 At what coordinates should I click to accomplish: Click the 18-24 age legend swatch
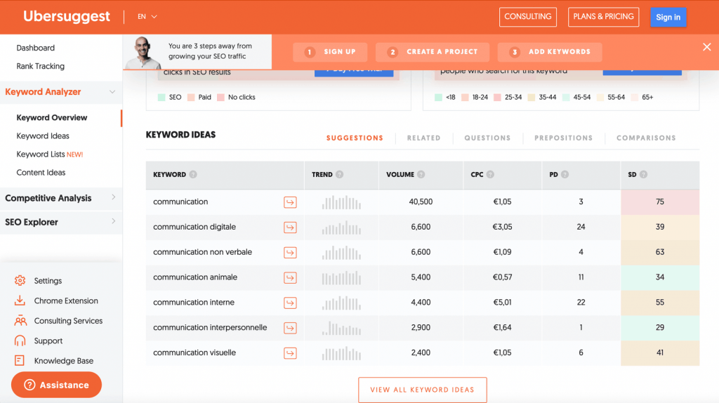465,97
